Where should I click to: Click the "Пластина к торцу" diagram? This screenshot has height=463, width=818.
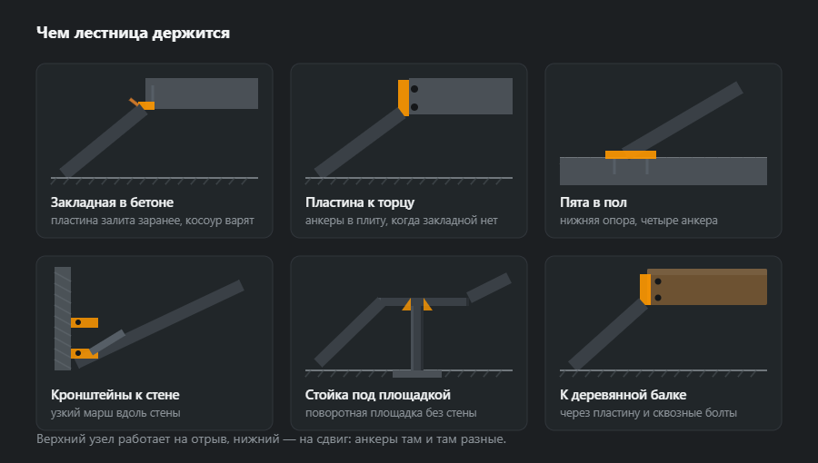[409, 130]
